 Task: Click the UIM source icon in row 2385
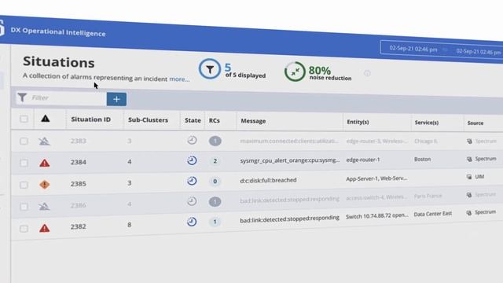point(469,177)
